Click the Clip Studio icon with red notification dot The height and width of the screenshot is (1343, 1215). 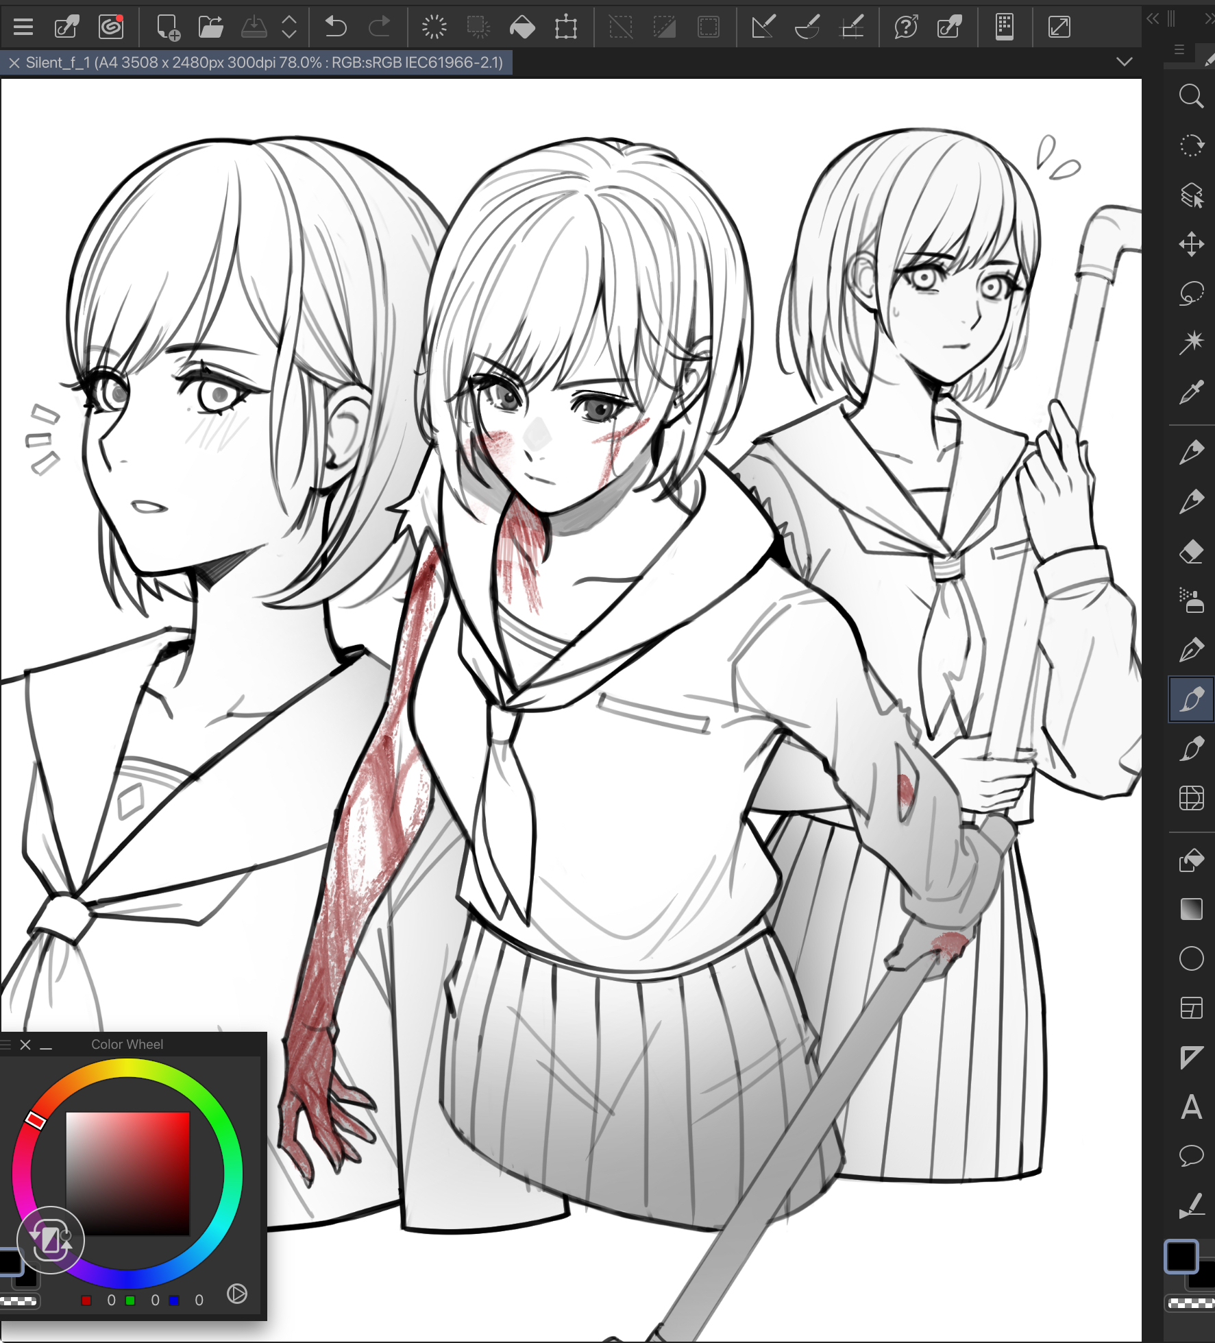tap(111, 27)
